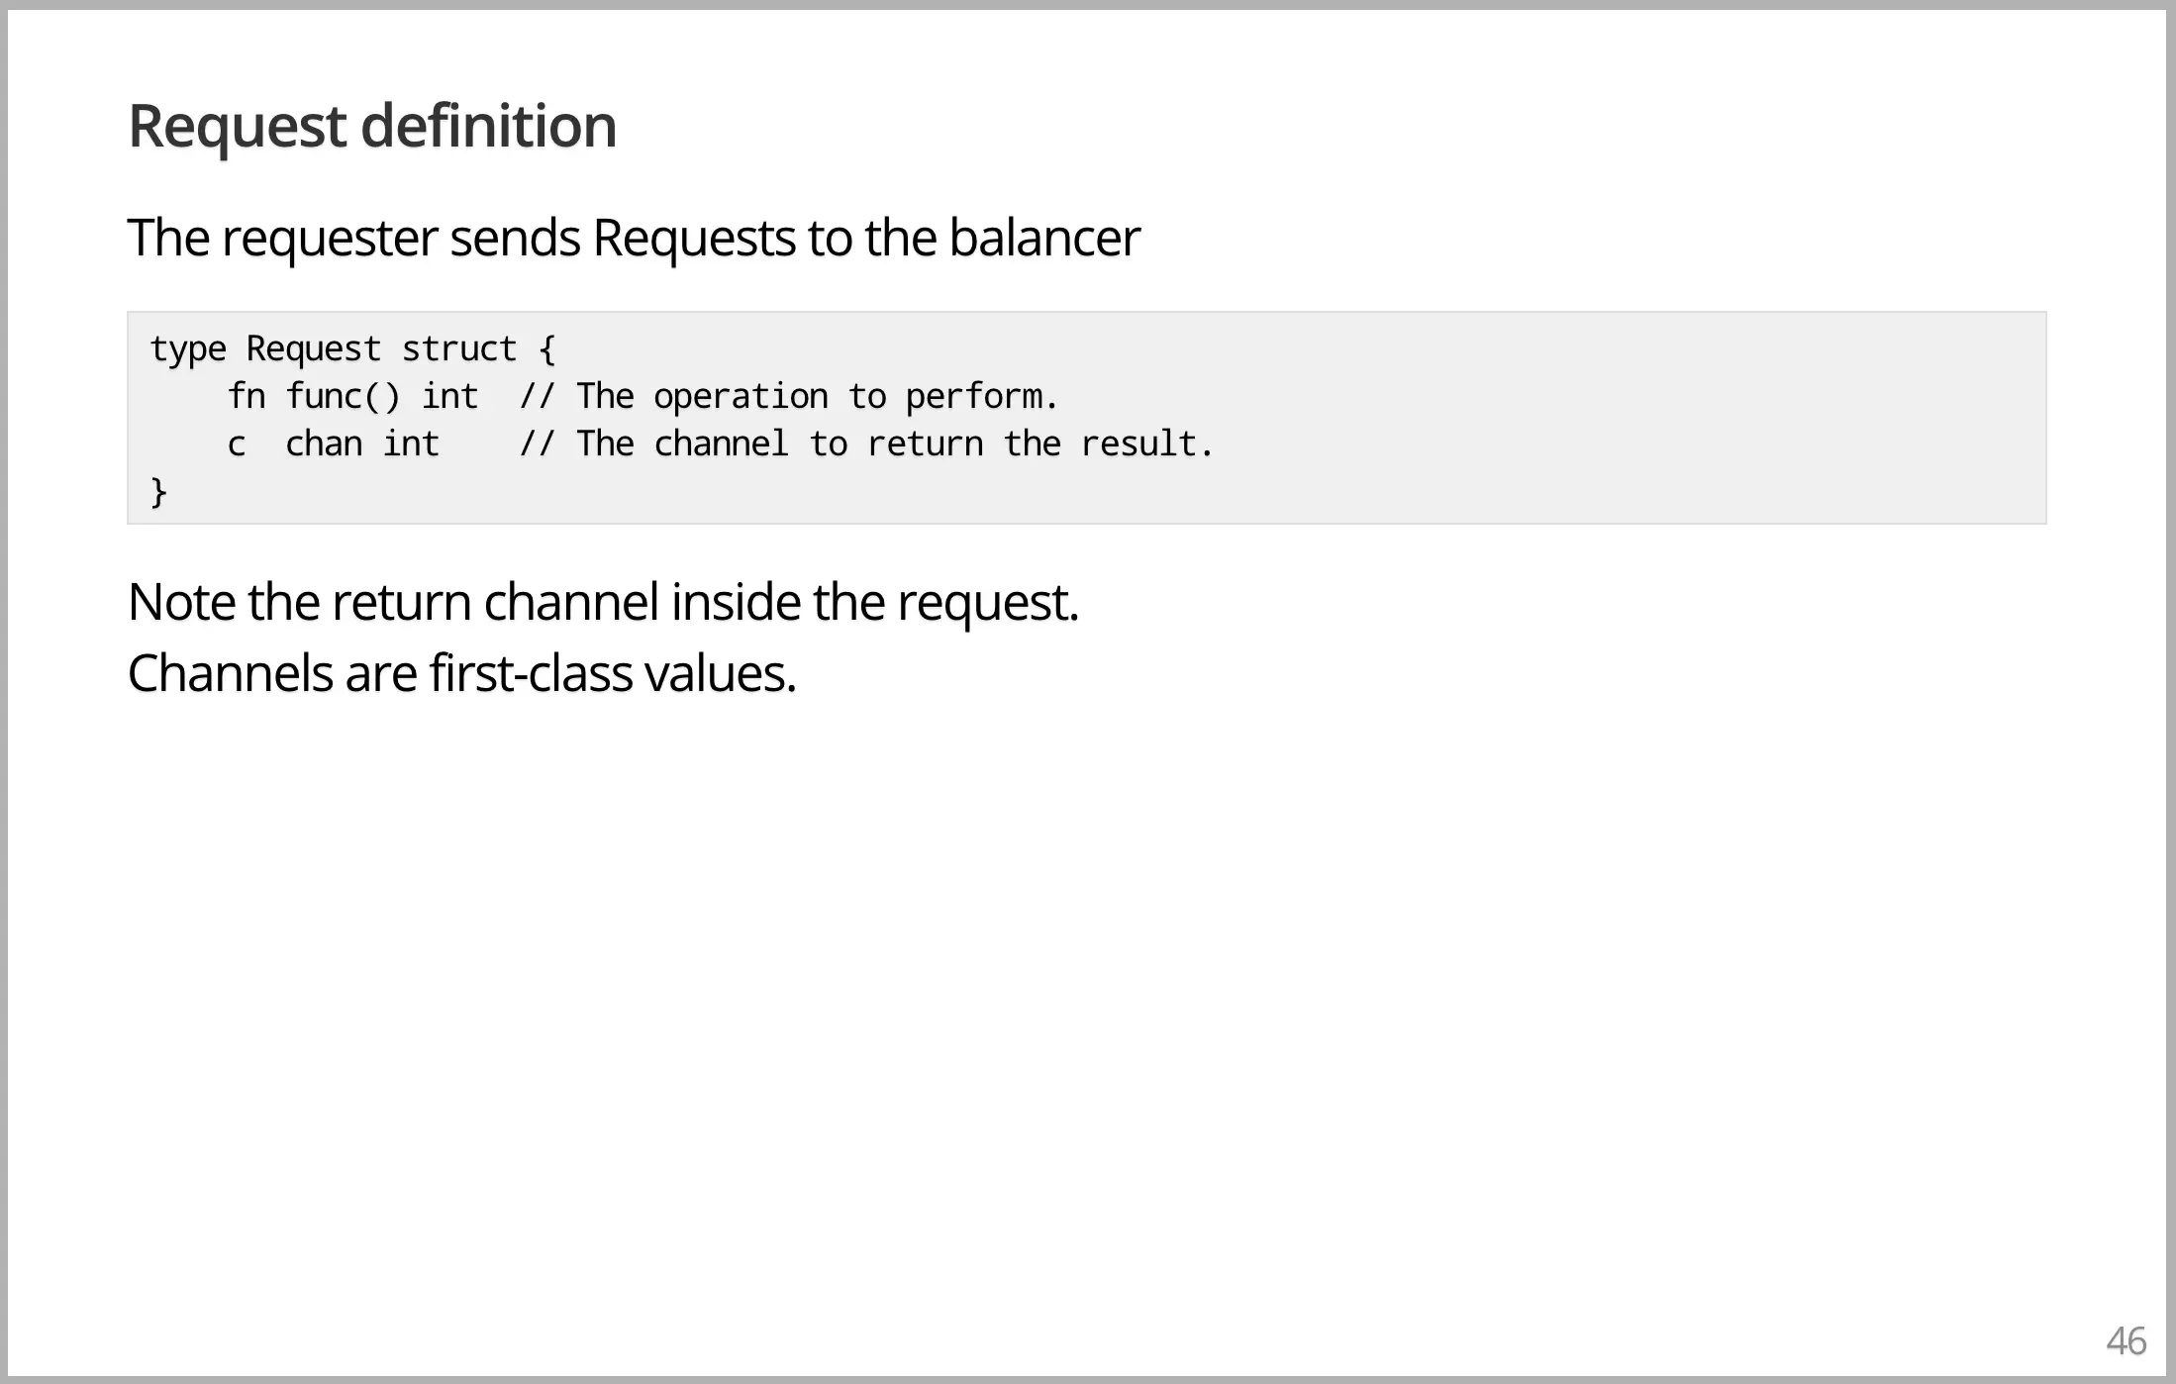The height and width of the screenshot is (1384, 2176).
Task: Click the sentence about requester sending Requests
Action: point(634,239)
